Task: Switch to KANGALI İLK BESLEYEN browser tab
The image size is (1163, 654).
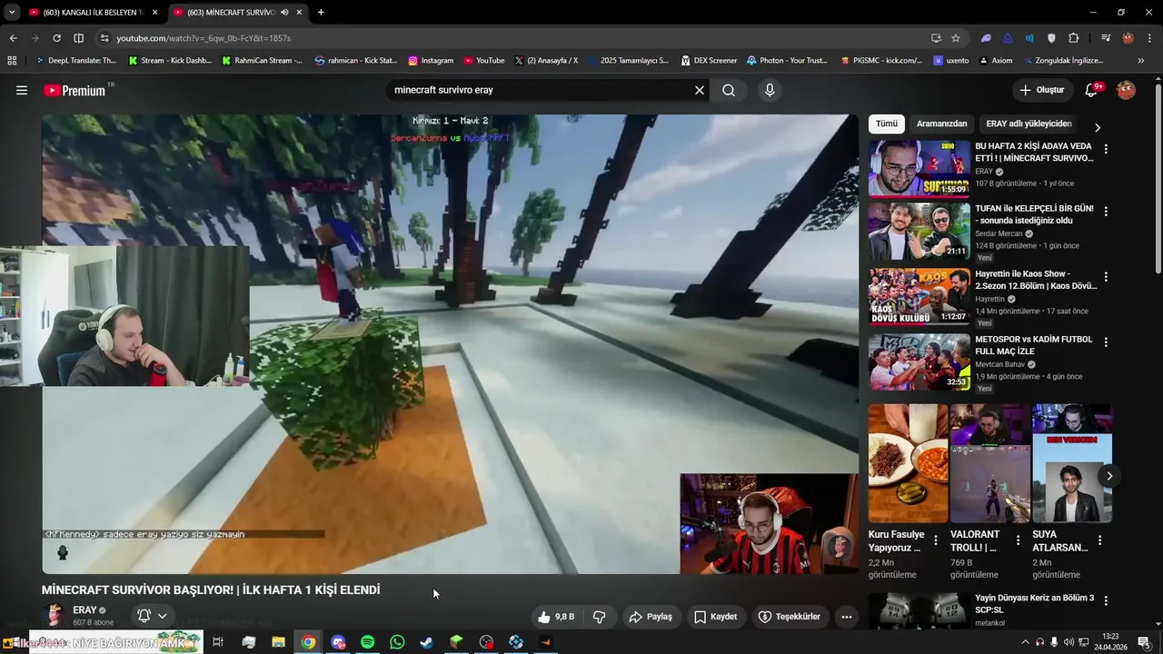Action: 91,12
